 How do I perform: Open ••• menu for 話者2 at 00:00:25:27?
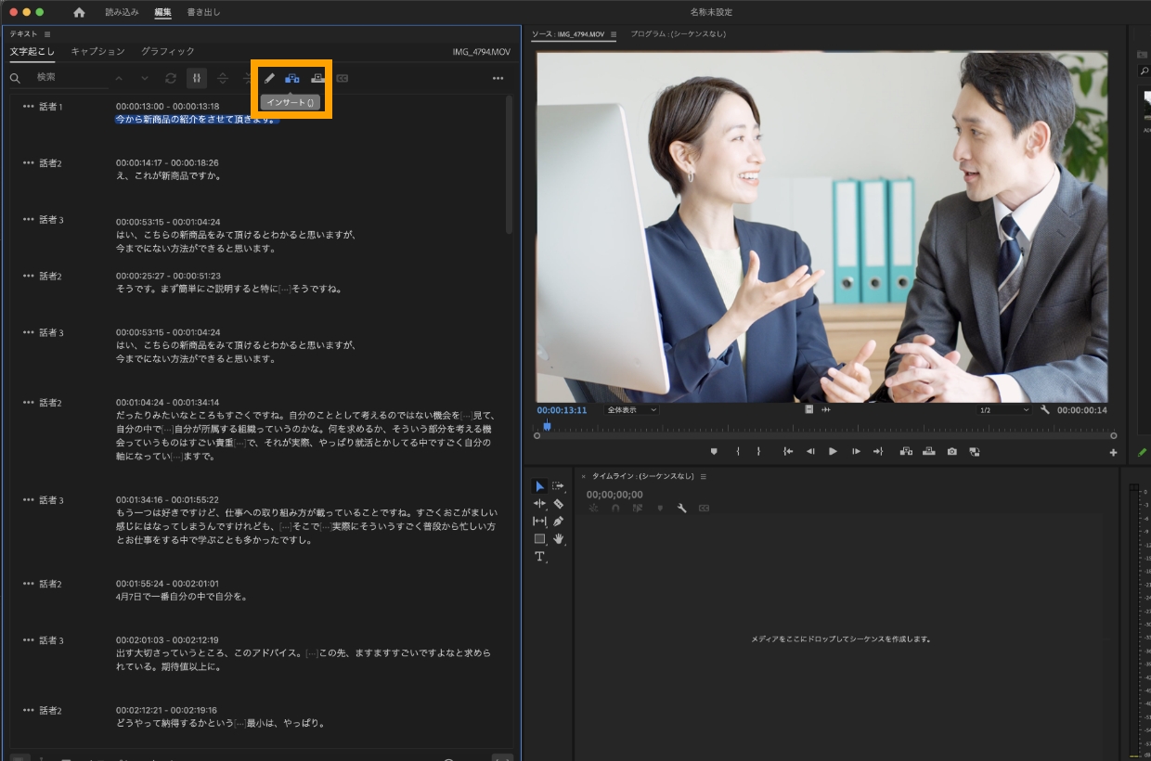(28, 277)
